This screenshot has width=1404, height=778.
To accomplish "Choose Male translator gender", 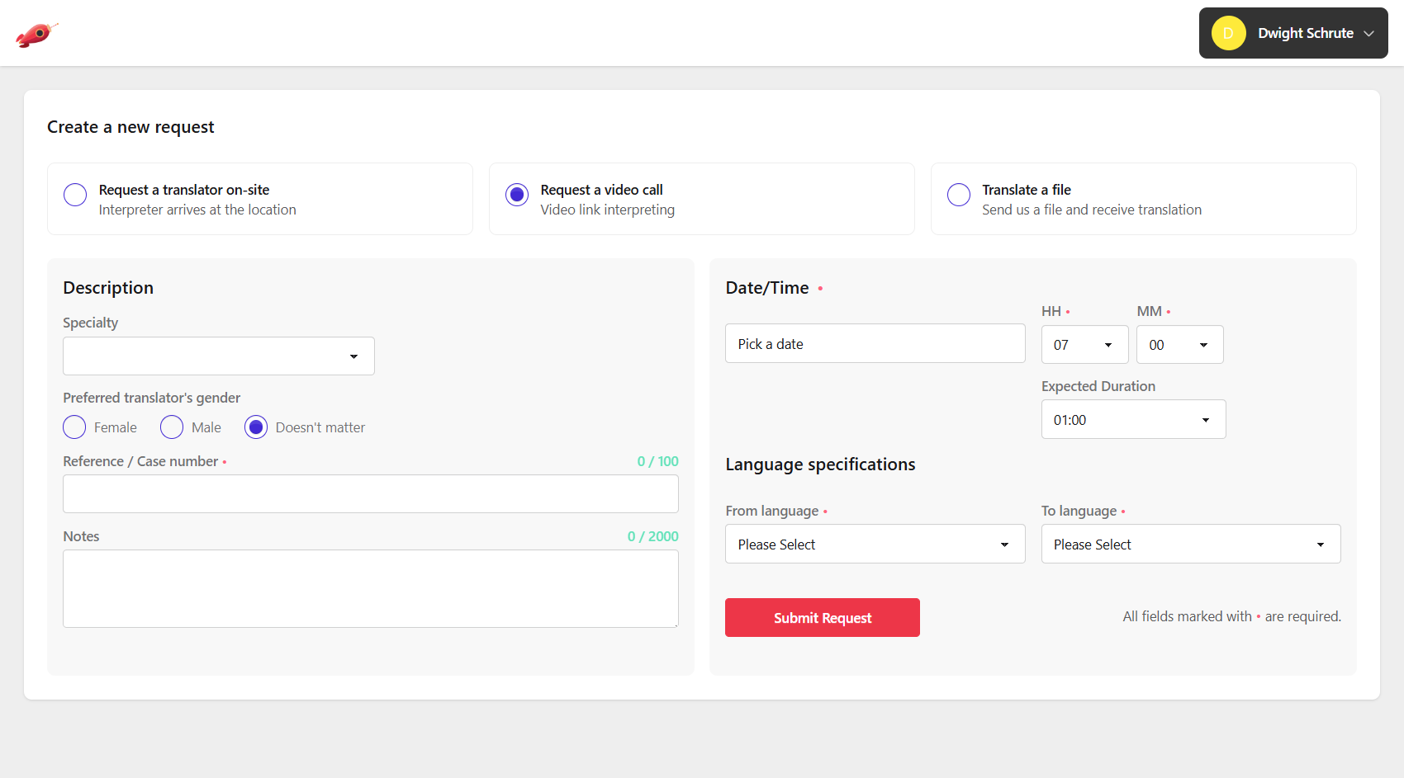I will pyautogui.click(x=172, y=427).
